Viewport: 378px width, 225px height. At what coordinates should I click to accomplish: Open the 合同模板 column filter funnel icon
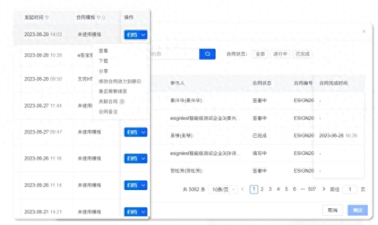[99, 17]
